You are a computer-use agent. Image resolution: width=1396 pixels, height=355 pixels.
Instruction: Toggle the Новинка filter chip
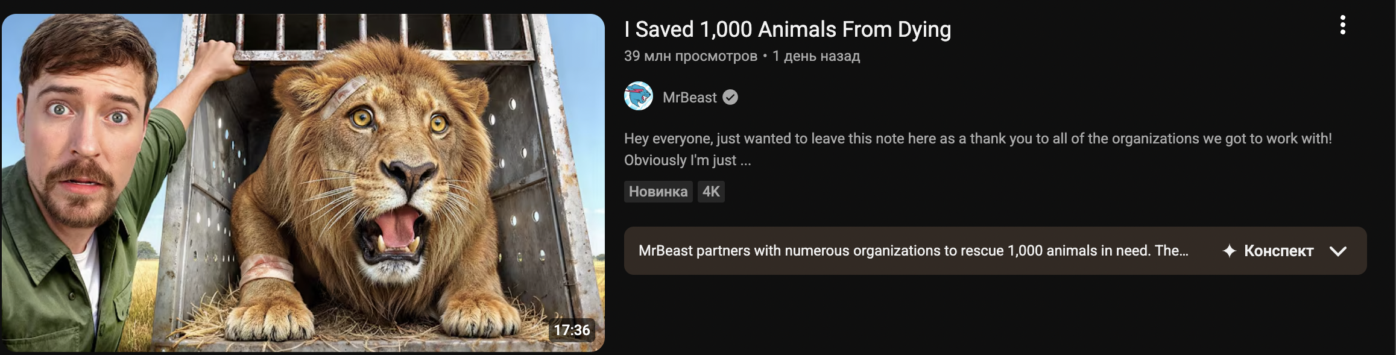click(657, 192)
